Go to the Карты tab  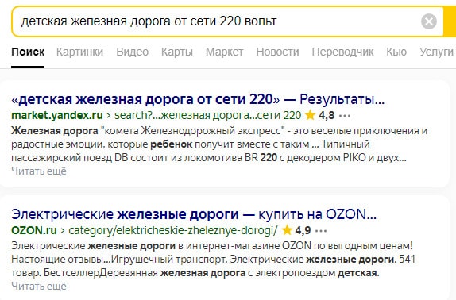point(177,52)
